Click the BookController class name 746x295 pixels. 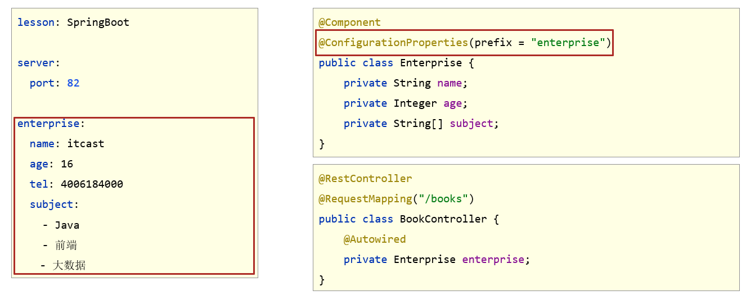click(443, 219)
